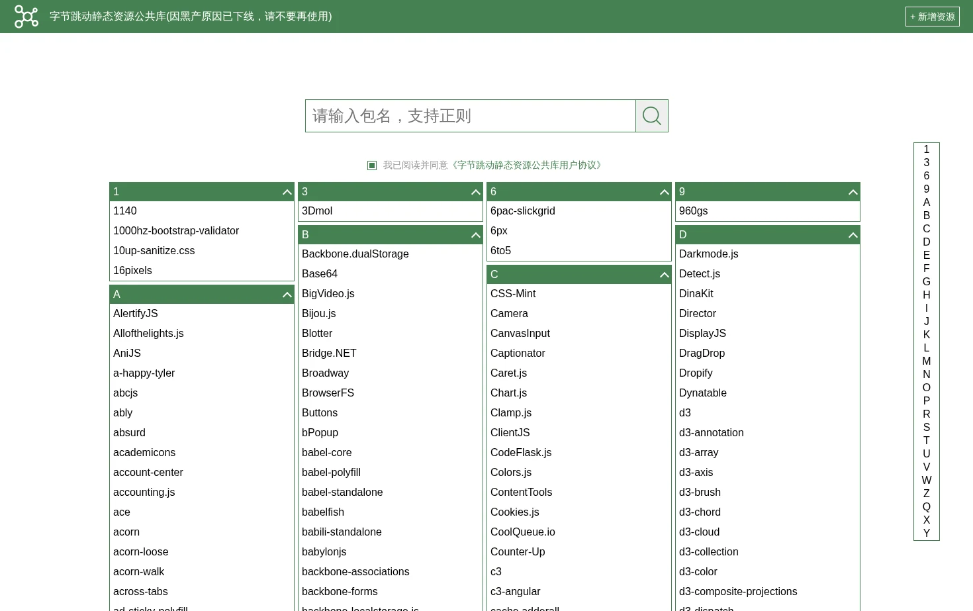Collapse the A section chevron
This screenshot has height=611, width=973.
(287, 295)
